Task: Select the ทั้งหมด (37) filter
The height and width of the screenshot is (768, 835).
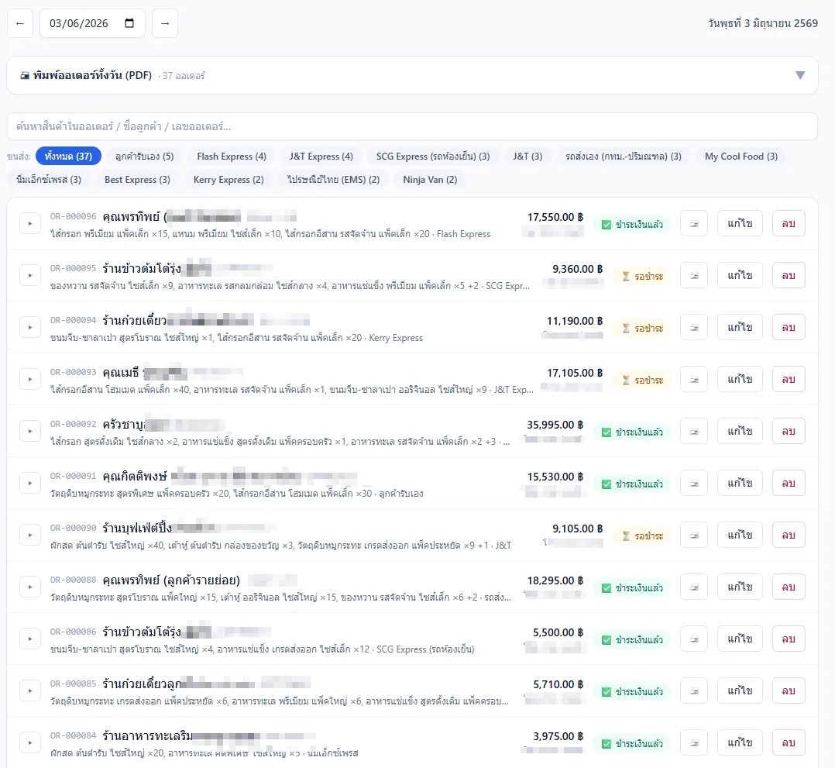Action: click(68, 157)
